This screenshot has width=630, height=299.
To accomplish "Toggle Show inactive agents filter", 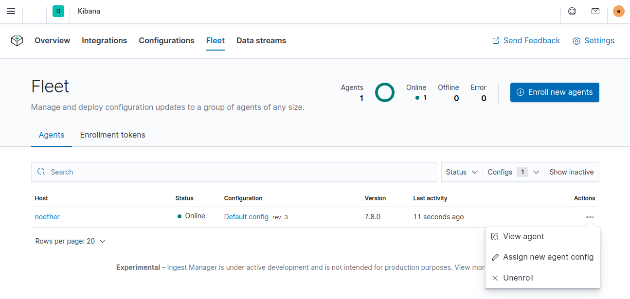I will pos(572,172).
